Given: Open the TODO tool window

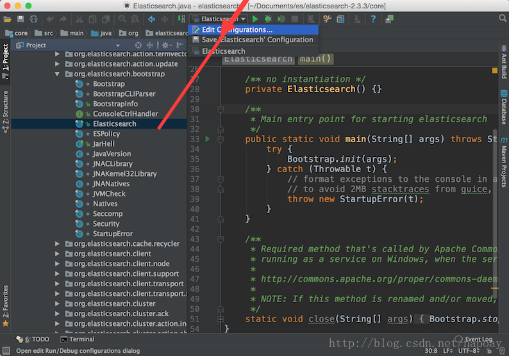Looking at the screenshot, I should [x=33, y=339].
